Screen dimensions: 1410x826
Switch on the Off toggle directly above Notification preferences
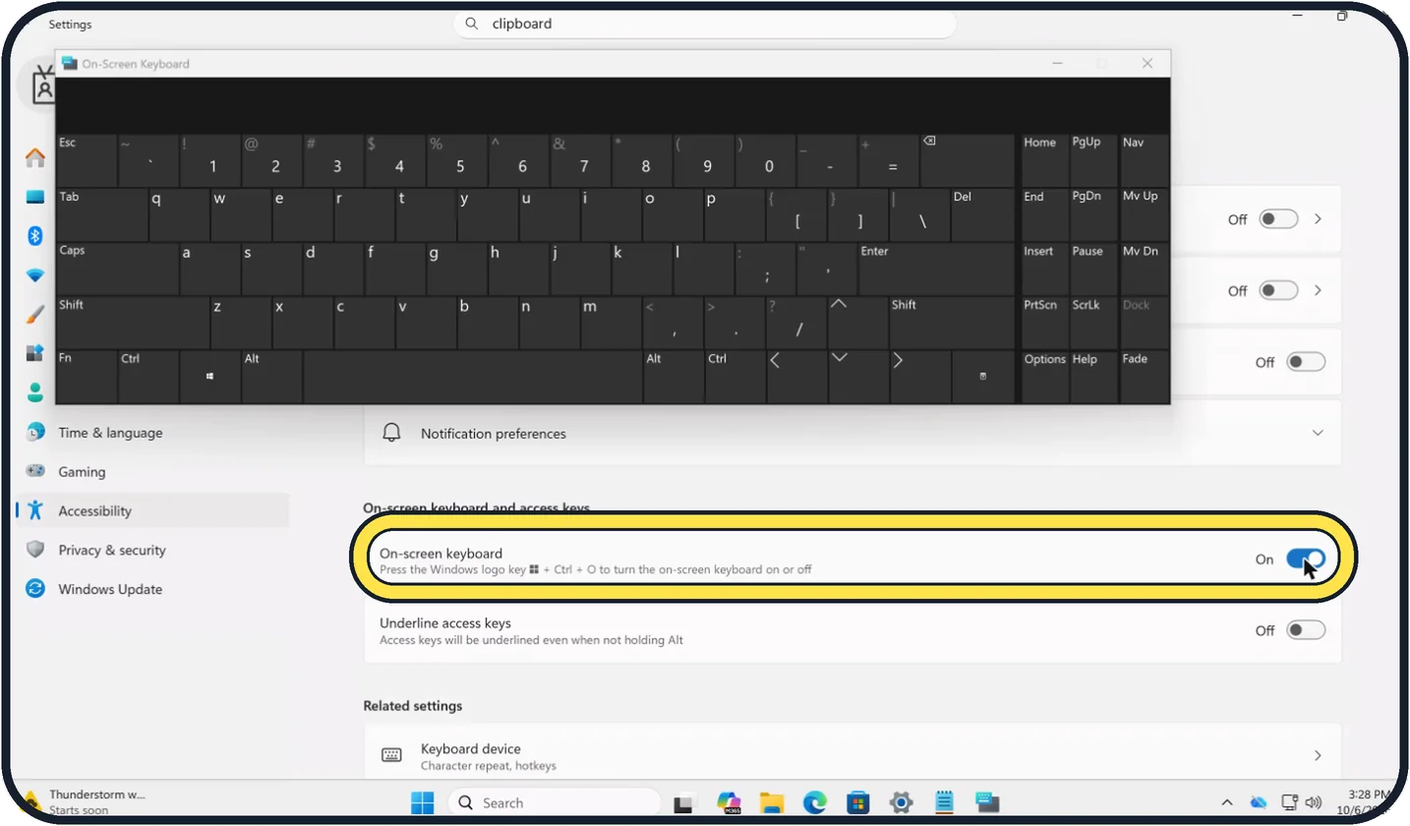pyautogui.click(x=1306, y=362)
